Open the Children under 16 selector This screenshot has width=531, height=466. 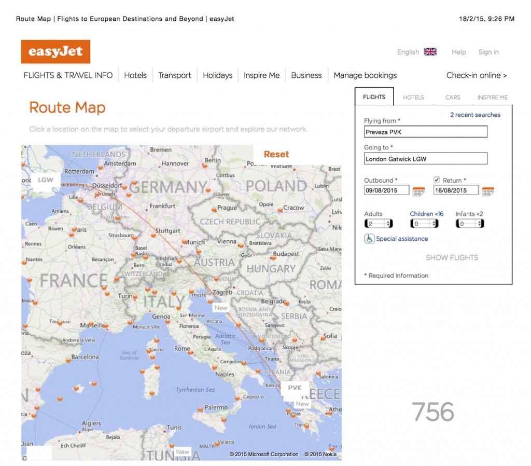point(424,223)
